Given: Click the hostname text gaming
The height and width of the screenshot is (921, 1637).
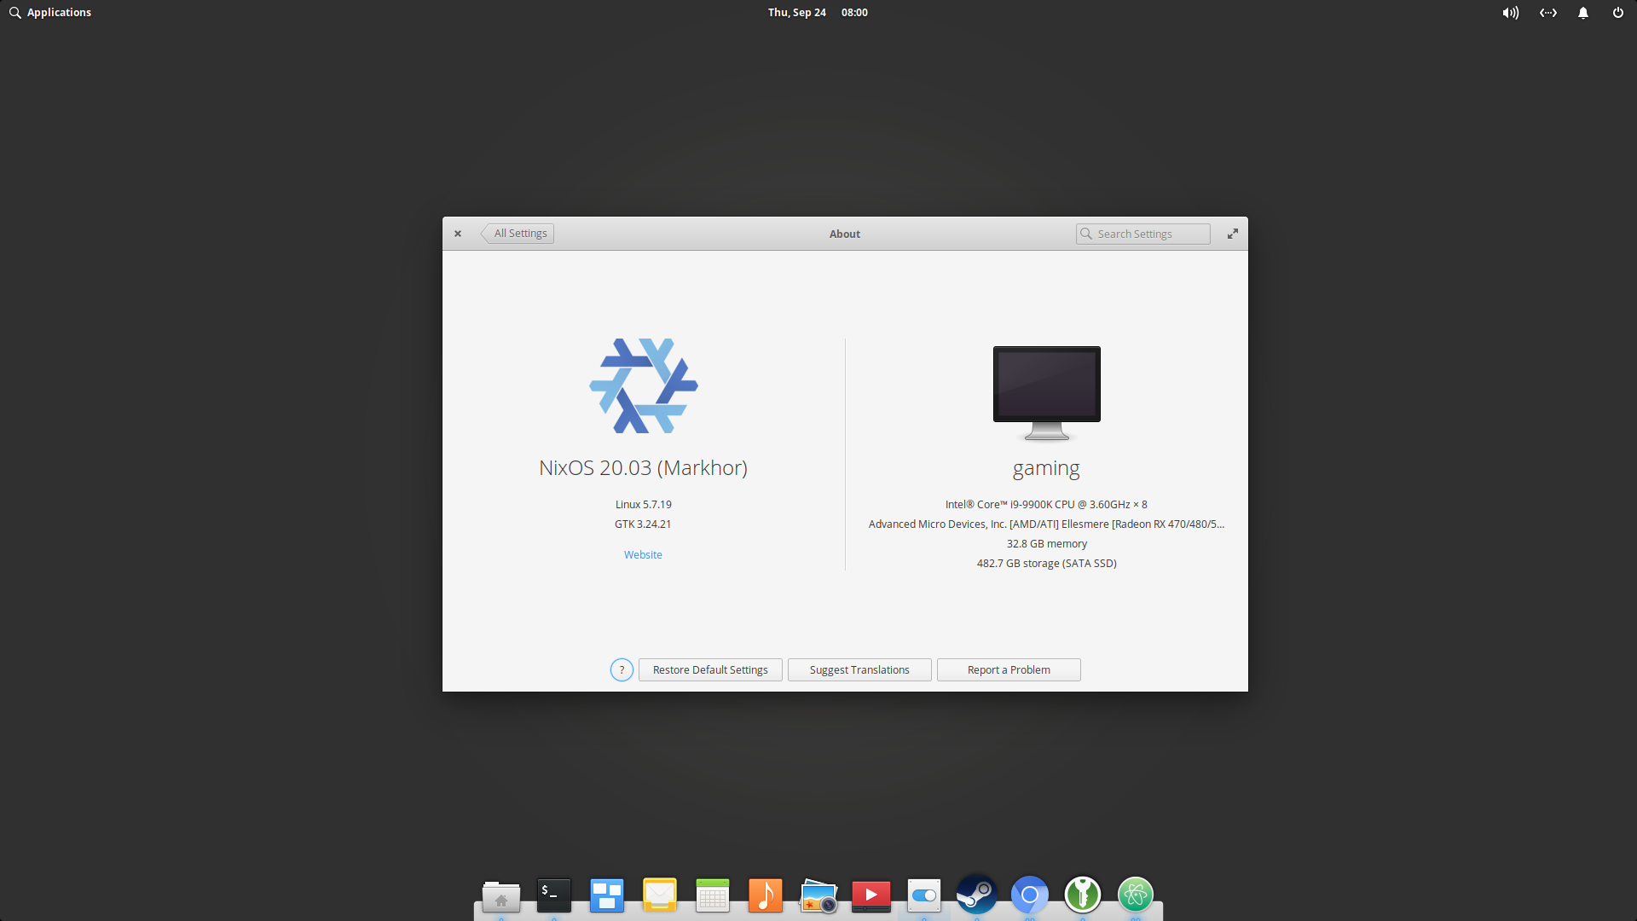Looking at the screenshot, I should [x=1046, y=469].
